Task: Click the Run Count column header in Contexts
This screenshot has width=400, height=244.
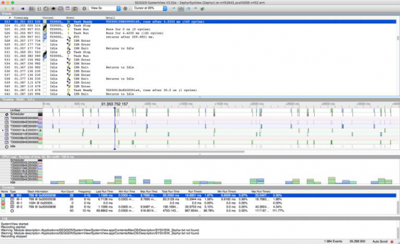Action: (x=67, y=191)
